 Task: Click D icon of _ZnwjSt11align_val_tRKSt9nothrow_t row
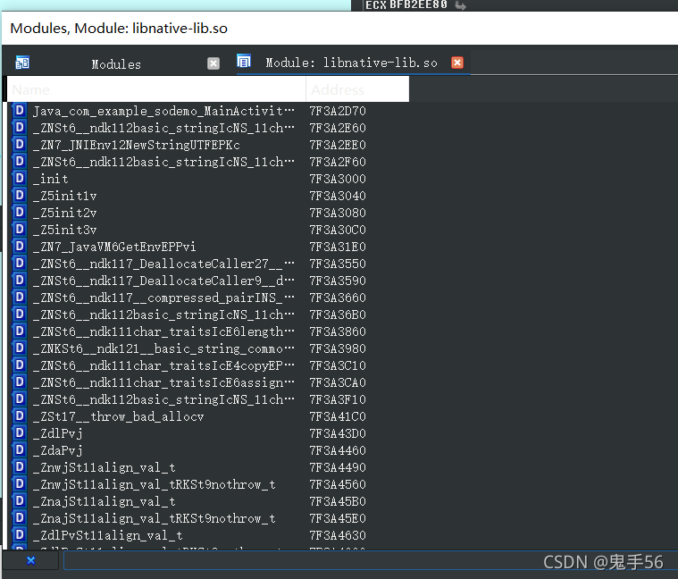pos(20,484)
